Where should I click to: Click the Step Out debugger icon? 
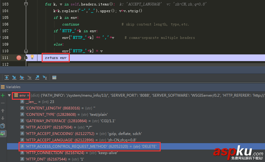[37, 78]
